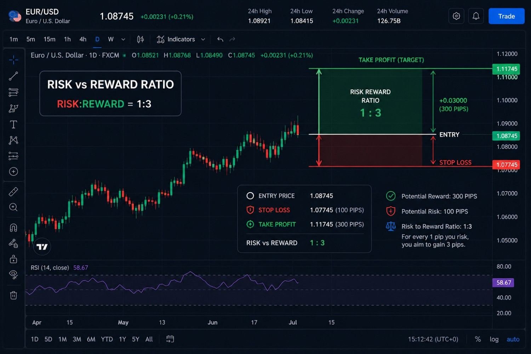Screen dimensions: 531x354
Task: Open chart settings gear icon
Action: (x=456, y=16)
